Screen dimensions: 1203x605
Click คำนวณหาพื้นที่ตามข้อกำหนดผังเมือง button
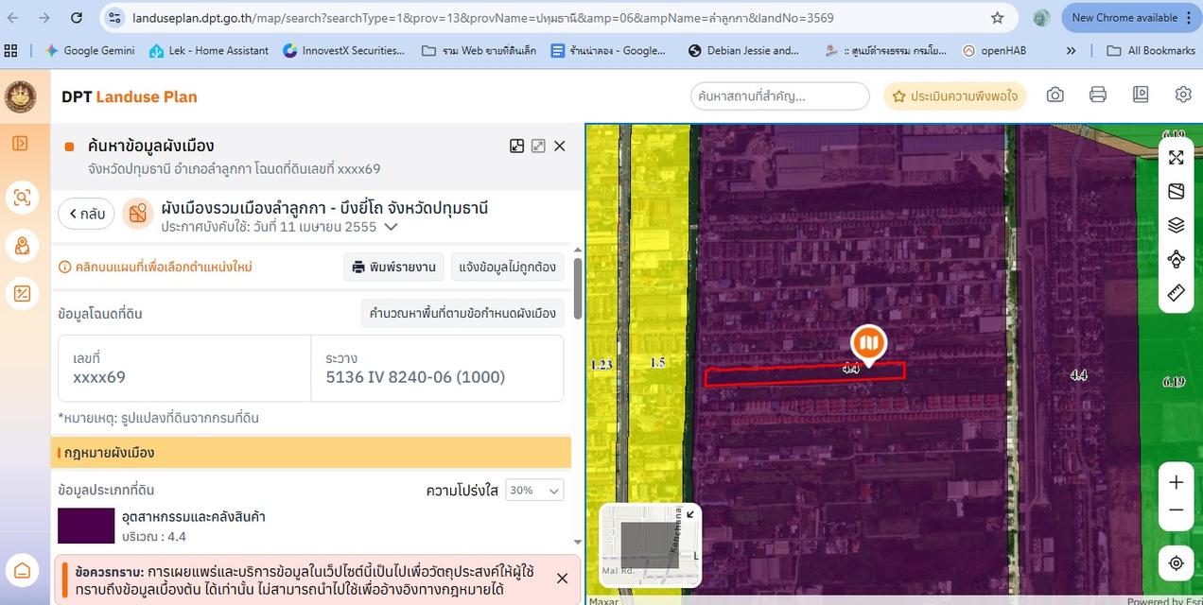(462, 313)
